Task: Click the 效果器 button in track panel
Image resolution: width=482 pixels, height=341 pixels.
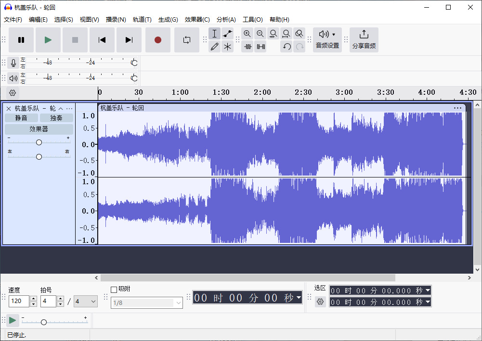Action: coord(39,129)
